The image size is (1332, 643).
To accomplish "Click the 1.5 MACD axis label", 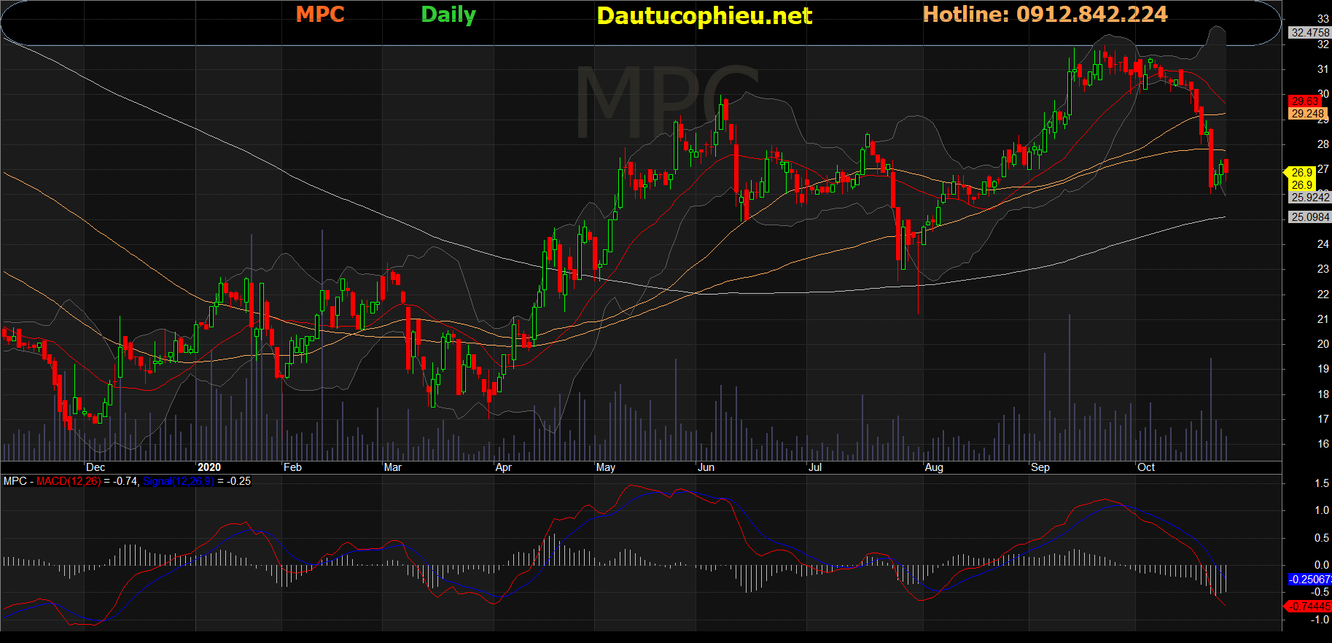I will (1322, 483).
